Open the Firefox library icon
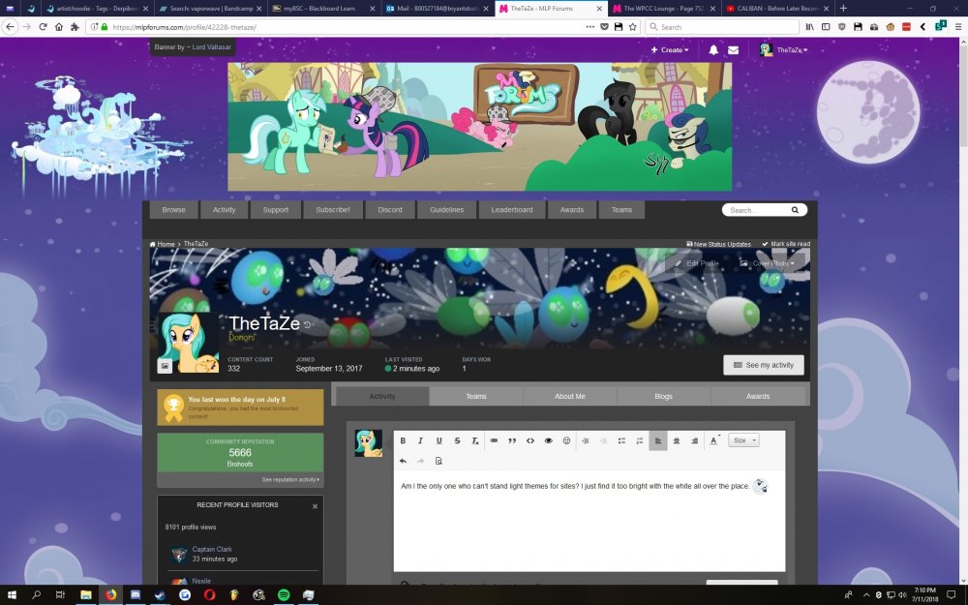The image size is (968, 605). (810, 27)
